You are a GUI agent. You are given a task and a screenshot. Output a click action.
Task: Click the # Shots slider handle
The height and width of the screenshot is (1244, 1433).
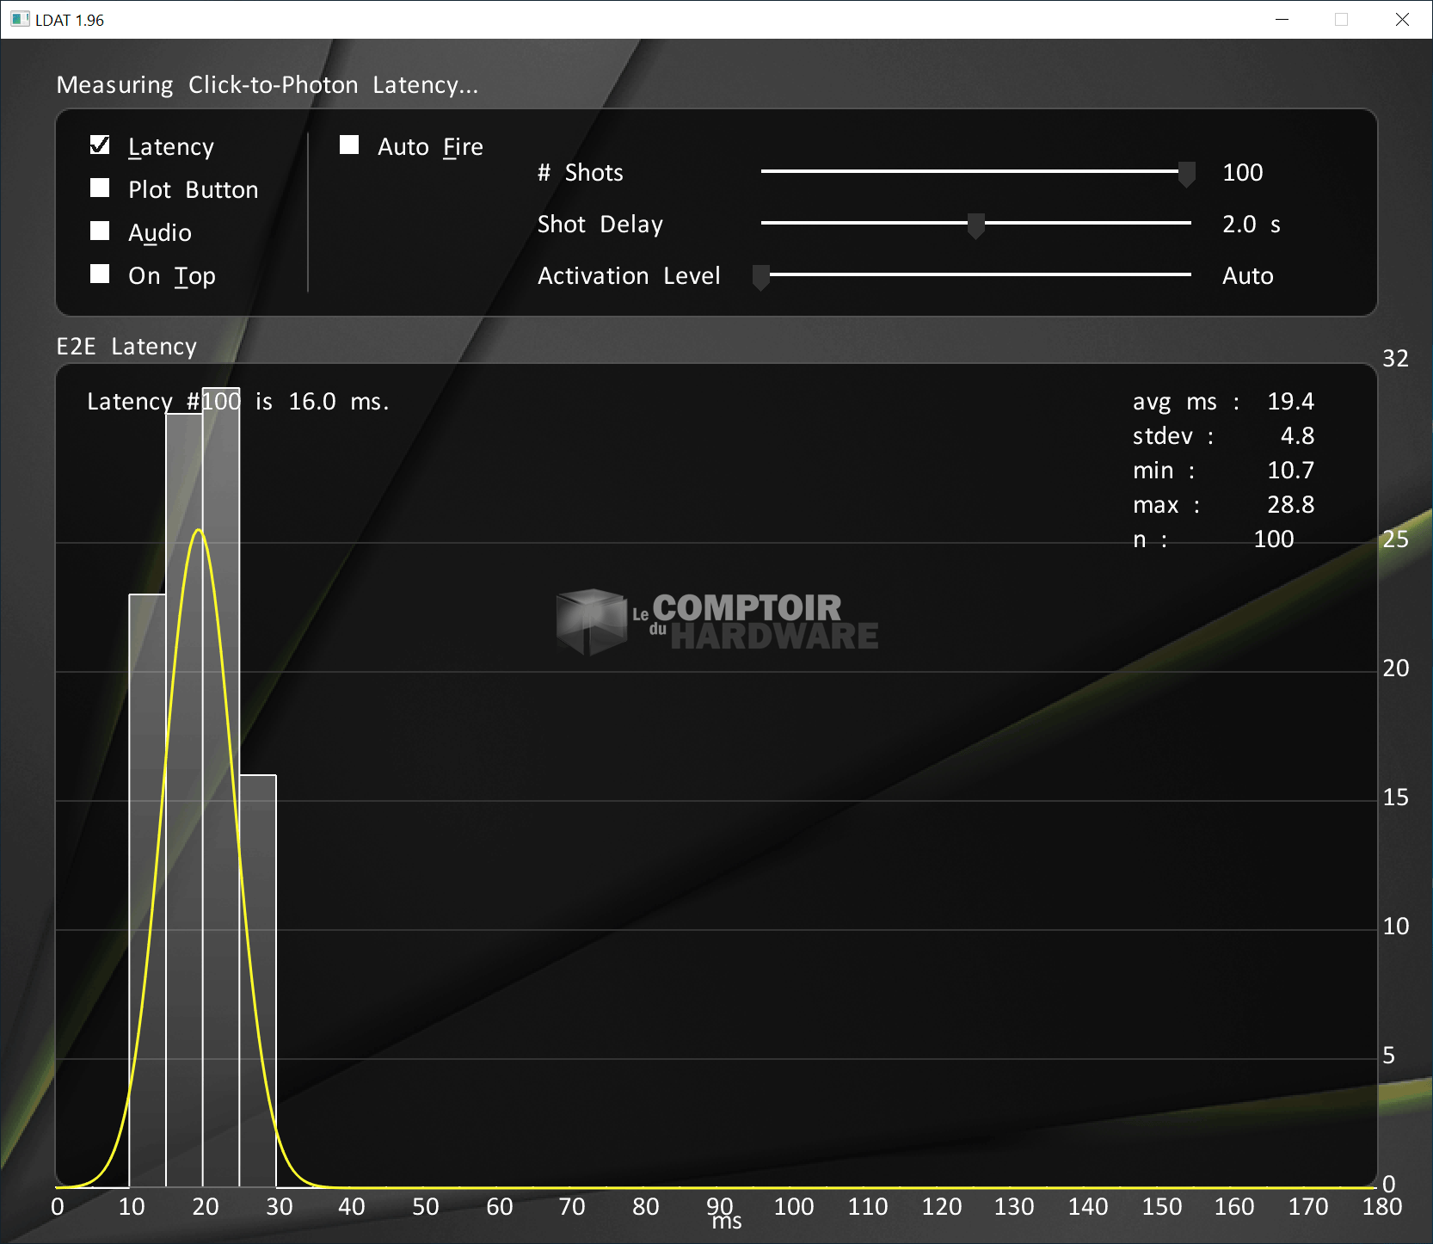(1186, 174)
